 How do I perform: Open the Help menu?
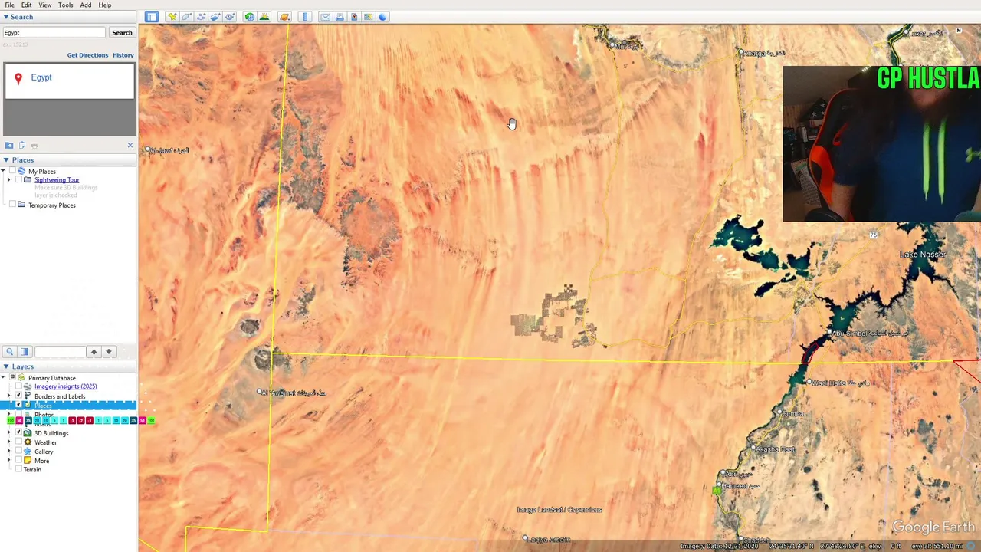104,5
